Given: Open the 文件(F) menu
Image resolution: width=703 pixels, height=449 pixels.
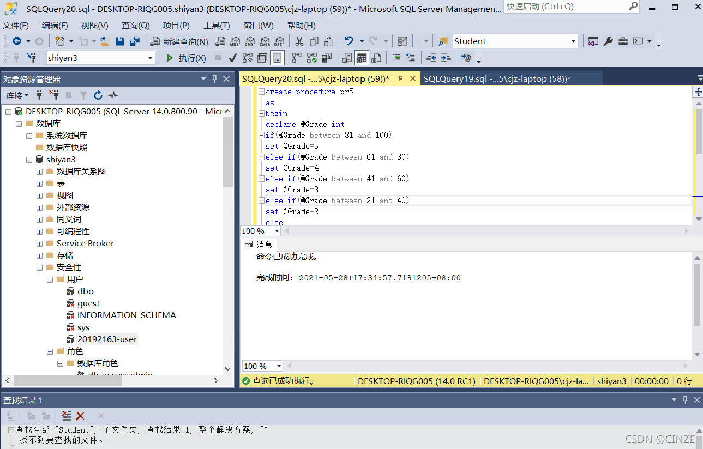Looking at the screenshot, I should (16, 26).
